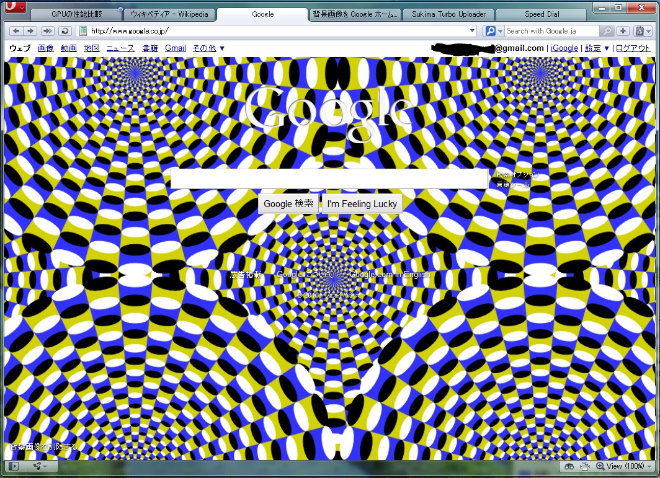Open the 書籍 link
This screenshot has width=660, height=478.
point(150,48)
